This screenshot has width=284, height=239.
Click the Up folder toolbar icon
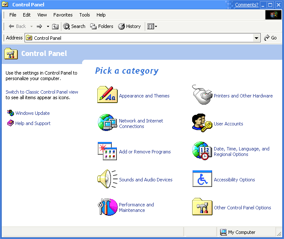55,26
